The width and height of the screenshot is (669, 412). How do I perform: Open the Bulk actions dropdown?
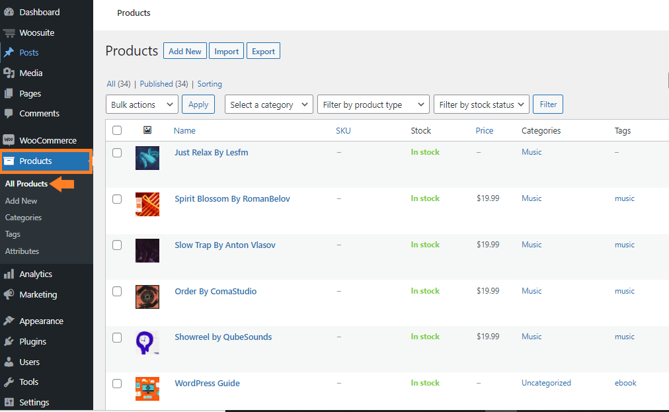[x=142, y=104]
